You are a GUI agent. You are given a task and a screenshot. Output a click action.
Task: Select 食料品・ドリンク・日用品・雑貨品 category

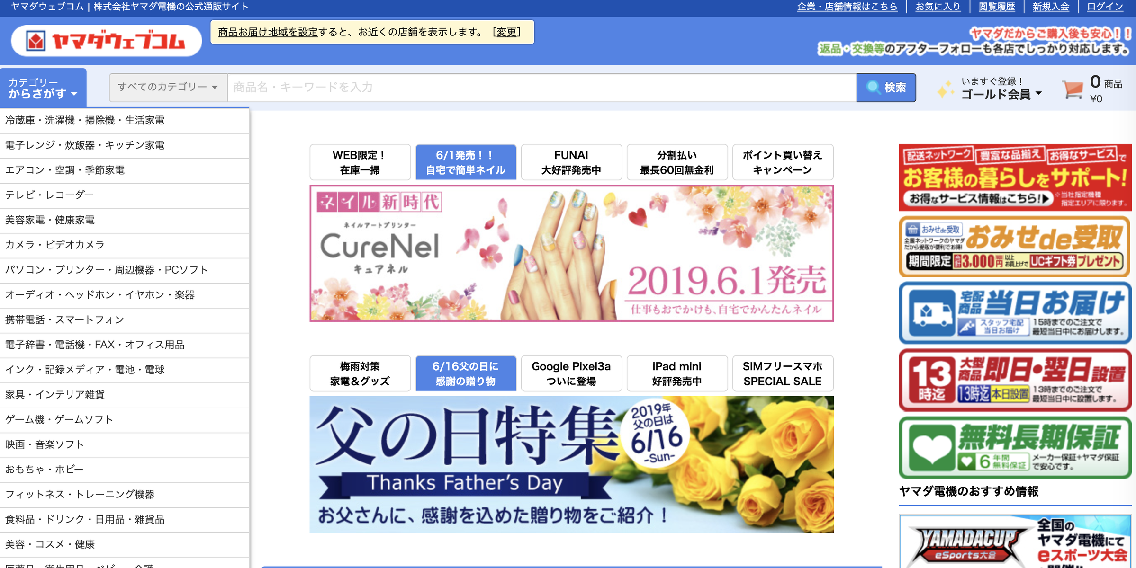tap(124, 520)
